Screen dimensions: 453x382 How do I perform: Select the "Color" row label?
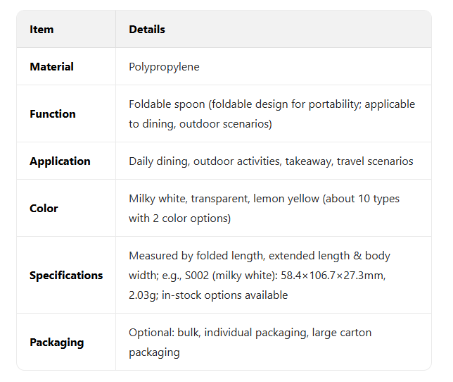(44, 209)
